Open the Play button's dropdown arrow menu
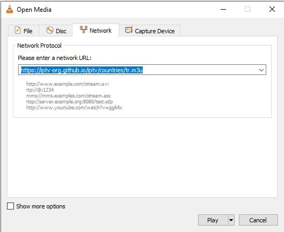 click(x=231, y=220)
